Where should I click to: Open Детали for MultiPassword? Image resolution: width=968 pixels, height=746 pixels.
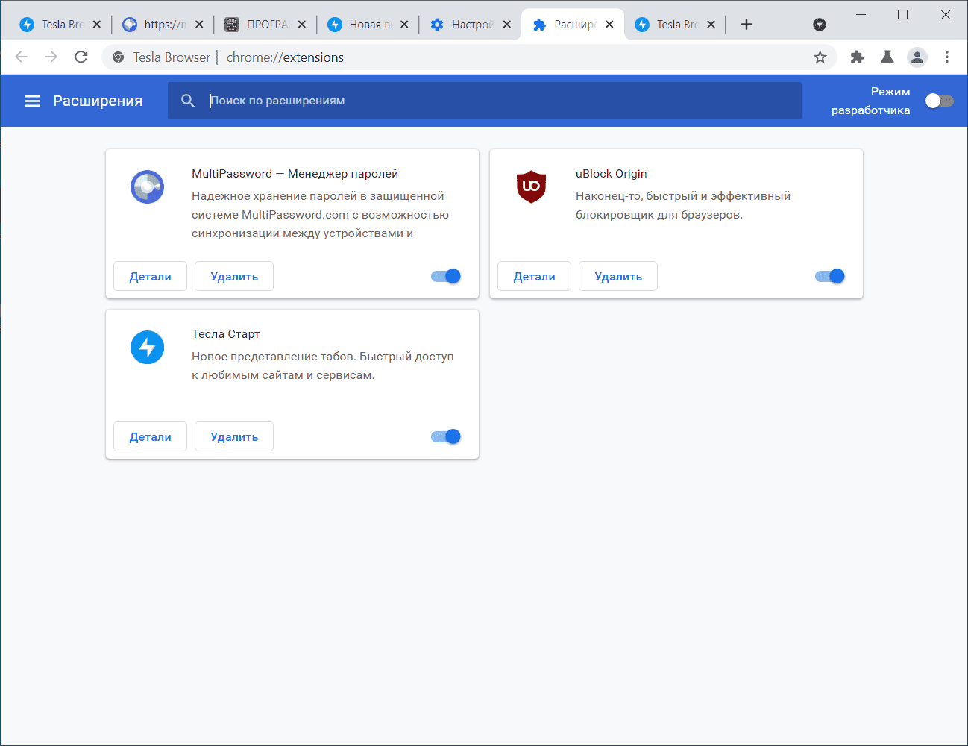click(x=150, y=276)
